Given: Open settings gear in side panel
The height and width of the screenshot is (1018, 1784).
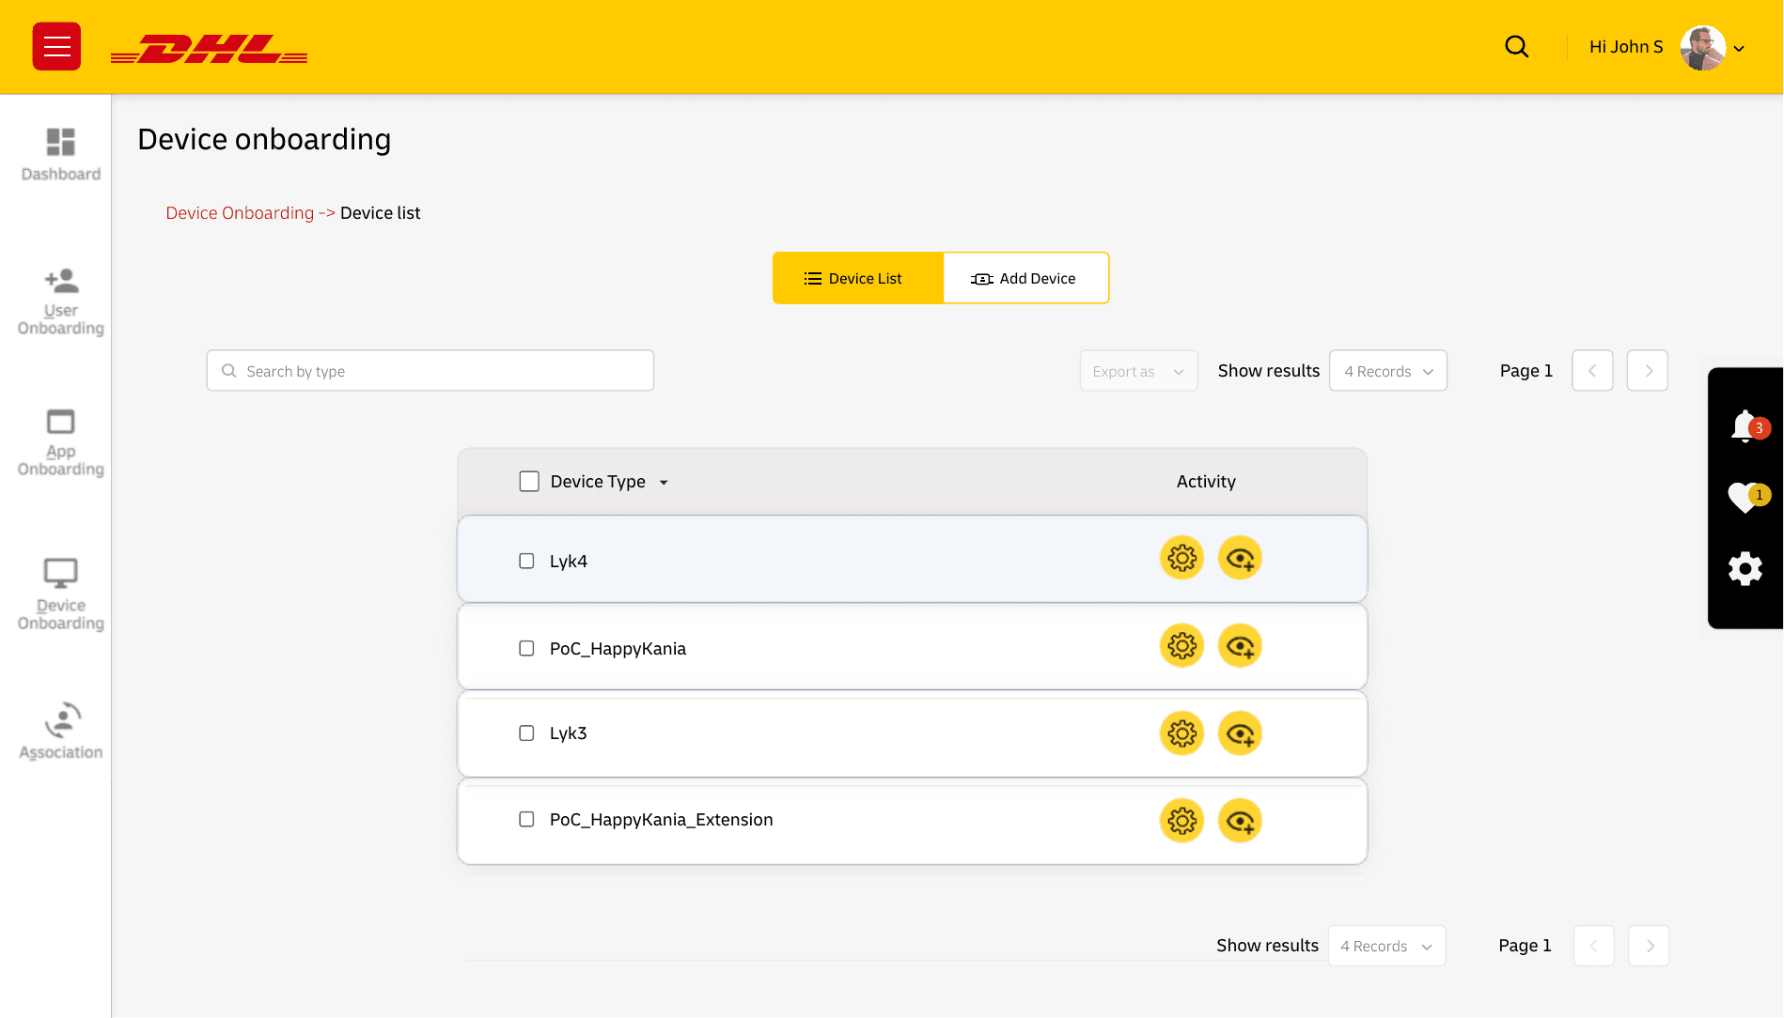Looking at the screenshot, I should [1745, 569].
